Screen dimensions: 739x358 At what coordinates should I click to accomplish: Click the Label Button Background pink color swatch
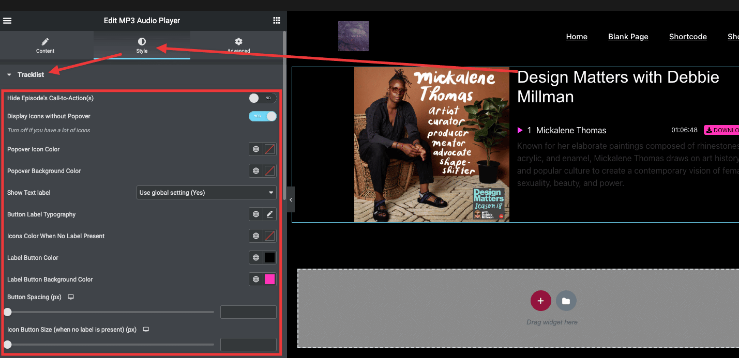coord(269,279)
